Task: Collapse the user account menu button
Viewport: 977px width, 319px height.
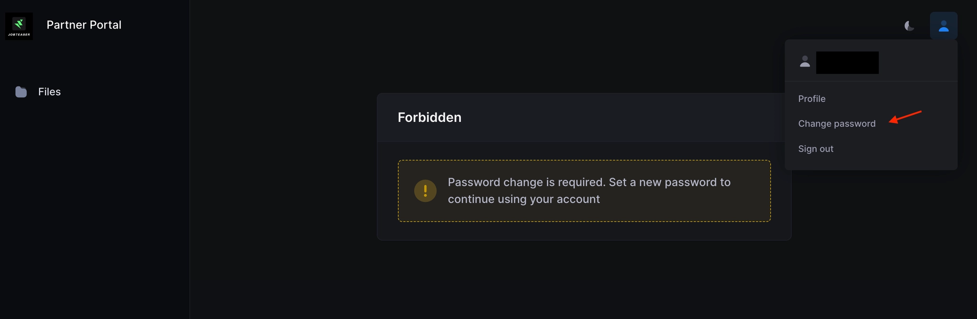Action: [x=943, y=26]
